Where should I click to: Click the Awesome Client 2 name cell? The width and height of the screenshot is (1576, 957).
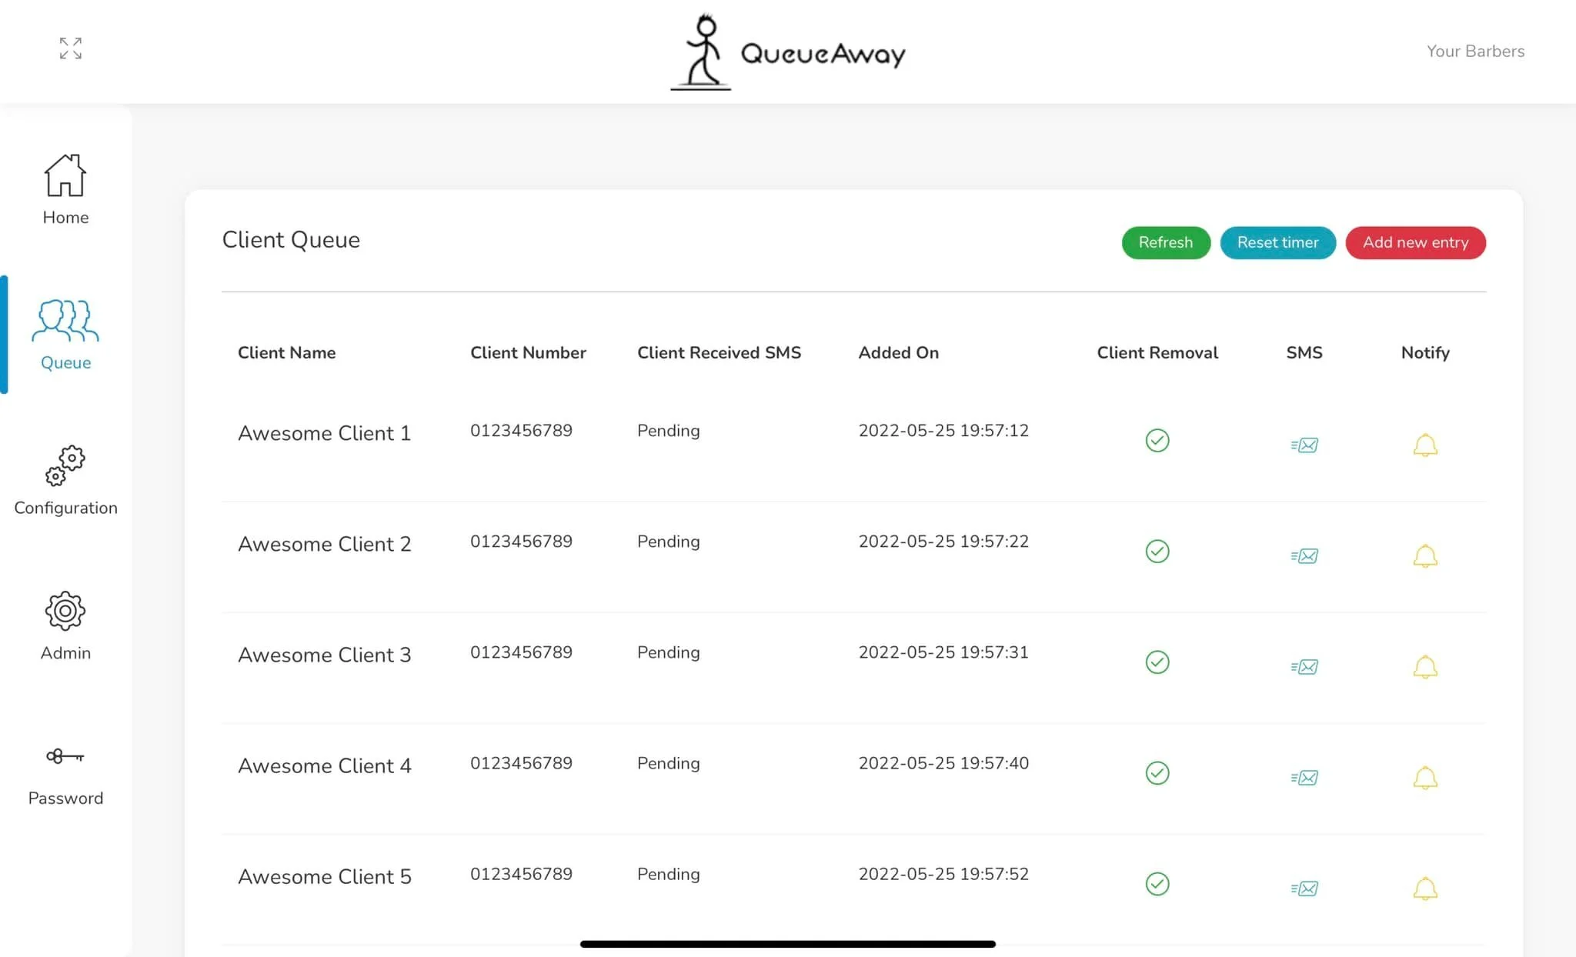(325, 544)
